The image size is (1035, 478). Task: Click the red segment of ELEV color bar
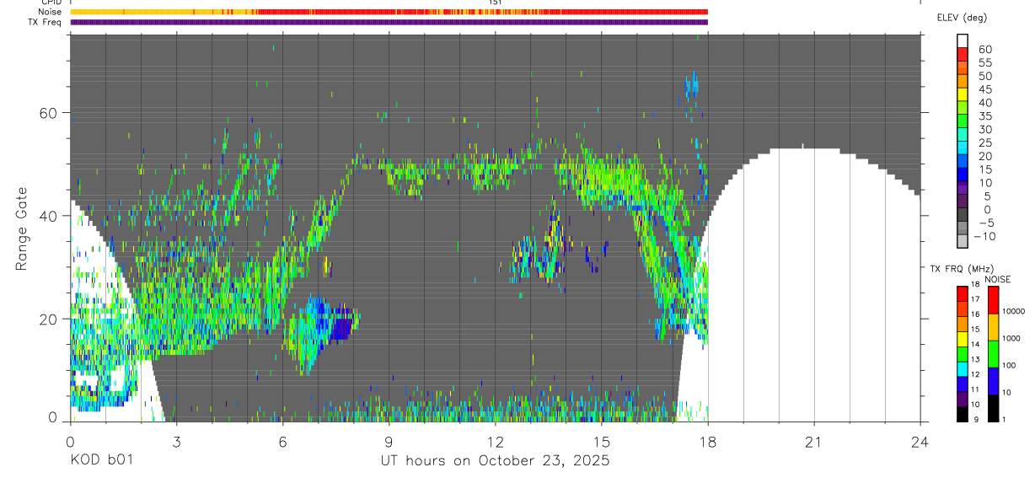point(963,54)
